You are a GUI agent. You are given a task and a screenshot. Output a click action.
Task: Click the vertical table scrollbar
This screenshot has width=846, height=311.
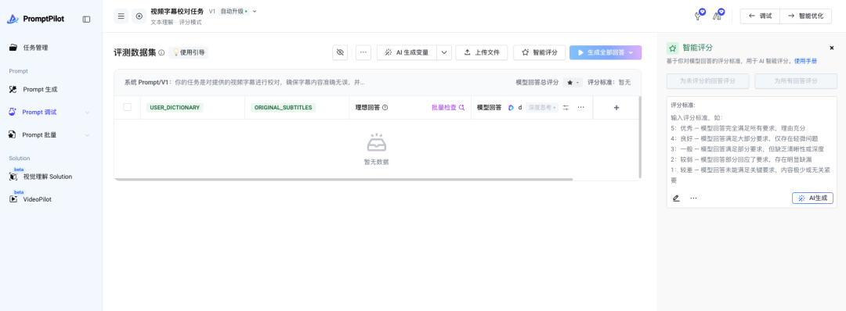641,137
